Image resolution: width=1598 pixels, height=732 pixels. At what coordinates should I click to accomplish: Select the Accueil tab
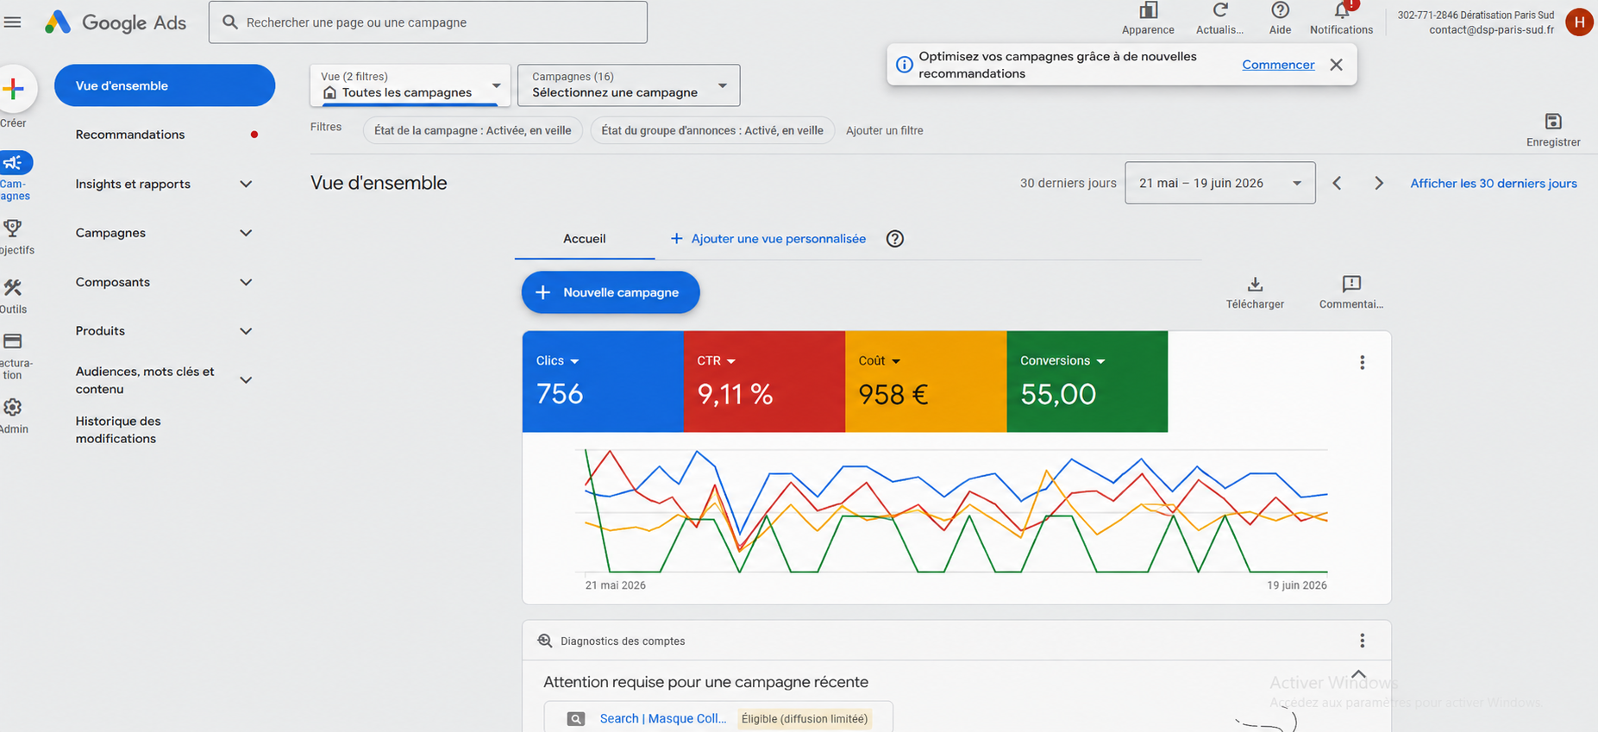585,239
